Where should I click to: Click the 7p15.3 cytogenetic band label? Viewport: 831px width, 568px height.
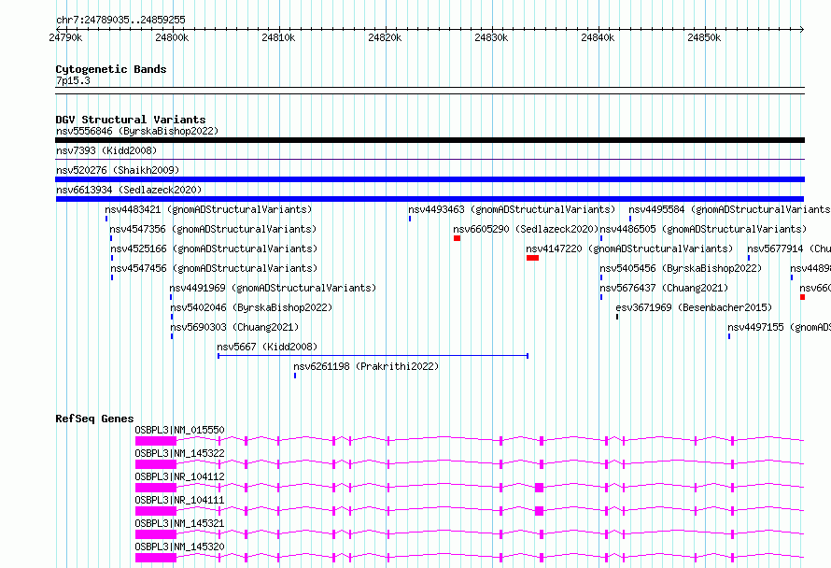(x=73, y=80)
